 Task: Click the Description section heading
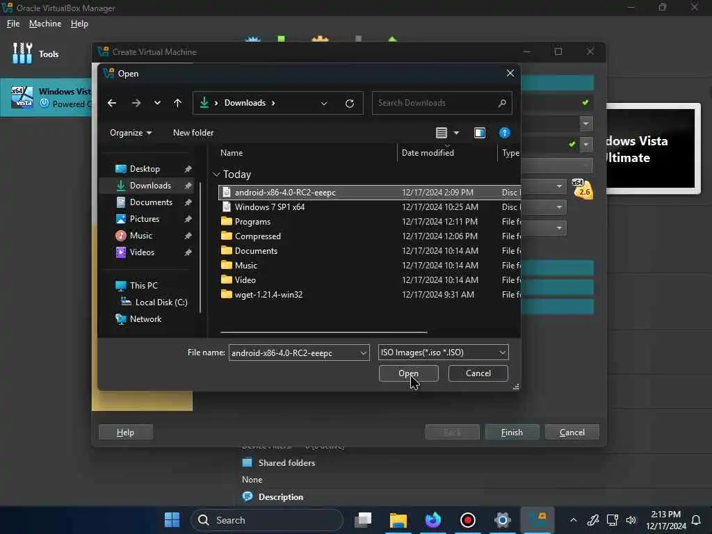point(281,496)
